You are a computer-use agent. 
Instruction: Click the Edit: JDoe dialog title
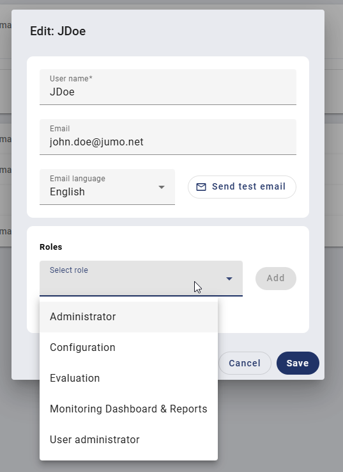(x=58, y=31)
